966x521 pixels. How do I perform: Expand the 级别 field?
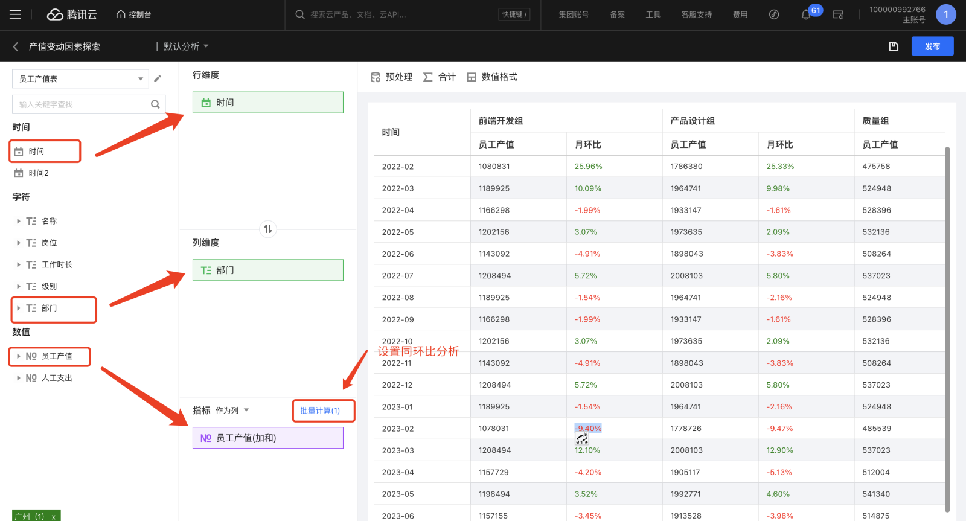(18, 286)
